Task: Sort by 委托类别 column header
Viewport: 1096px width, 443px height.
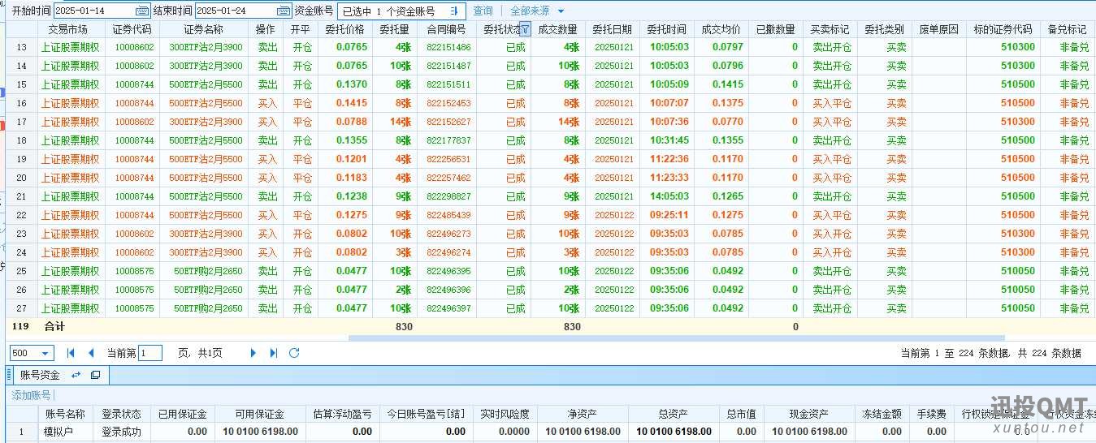Action: click(x=885, y=29)
